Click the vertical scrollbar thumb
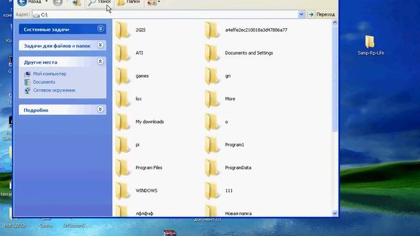 point(335,79)
